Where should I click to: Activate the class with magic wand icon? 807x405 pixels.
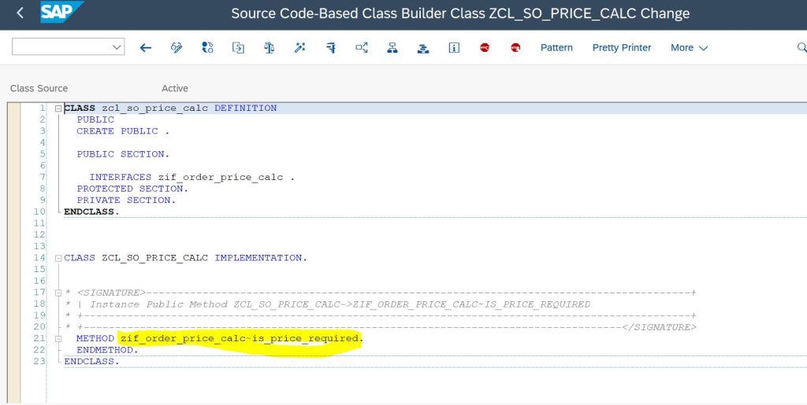coord(299,48)
